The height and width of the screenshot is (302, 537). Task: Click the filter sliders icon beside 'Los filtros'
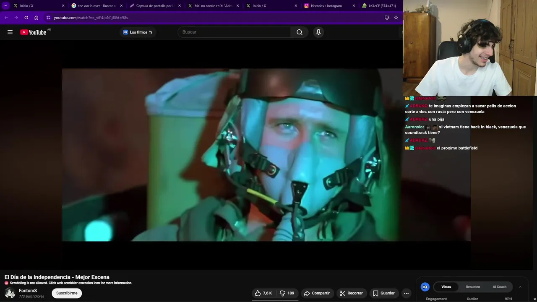click(x=151, y=32)
